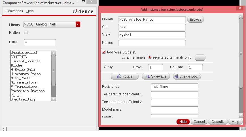The width and height of the screenshot is (246, 137).
Task: Minimize the Component Browser window
Action: (x=77, y=2)
